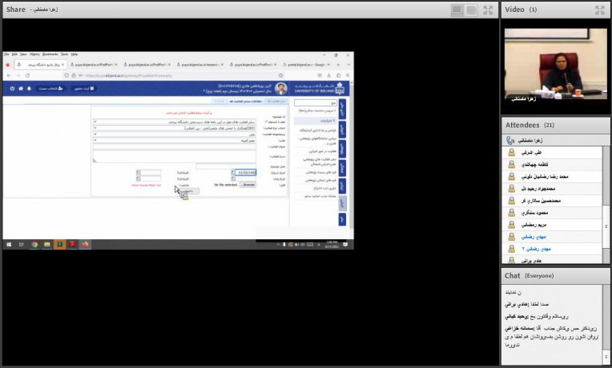Open the History menu in Firefox
Screen dimensions: 612x368
point(34,54)
